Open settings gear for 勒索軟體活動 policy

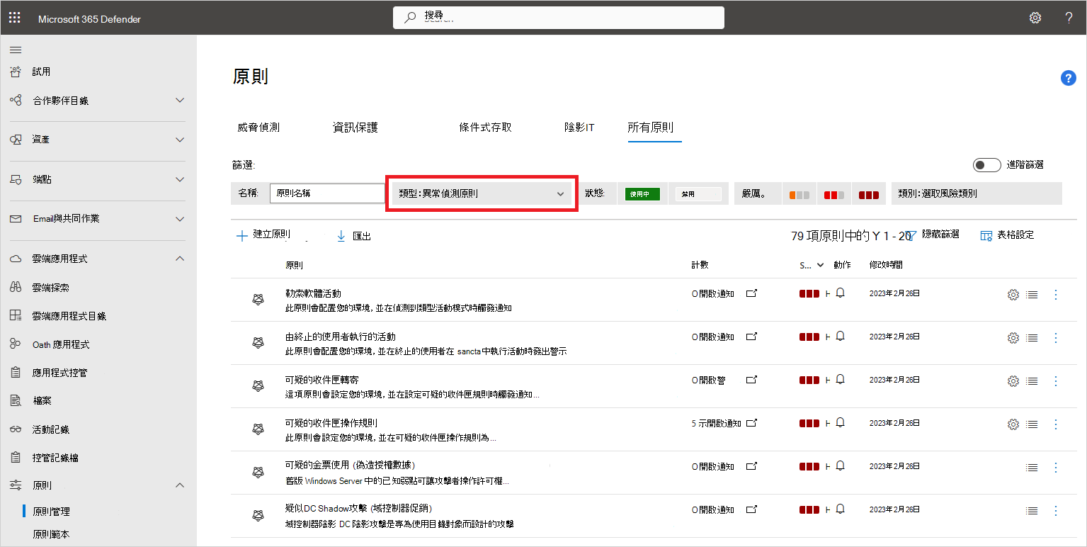click(1013, 295)
